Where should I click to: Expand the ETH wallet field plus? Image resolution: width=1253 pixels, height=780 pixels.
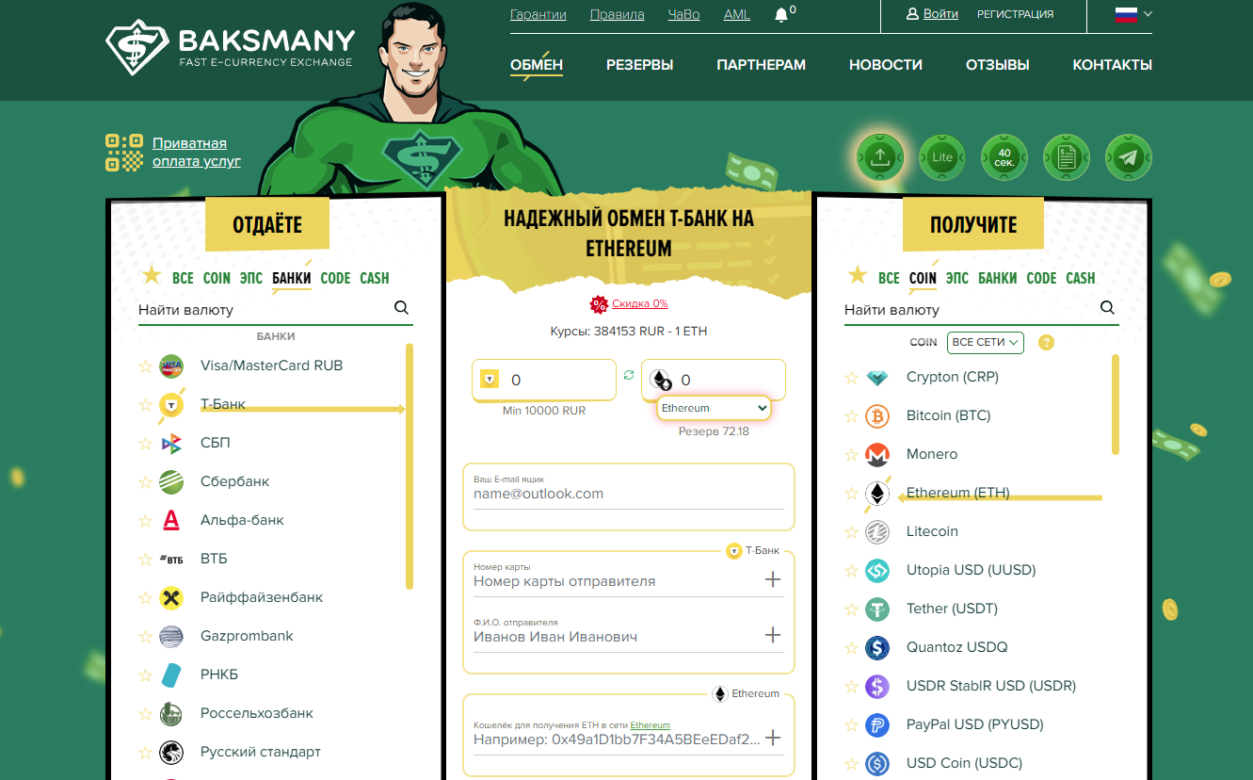coord(773,738)
